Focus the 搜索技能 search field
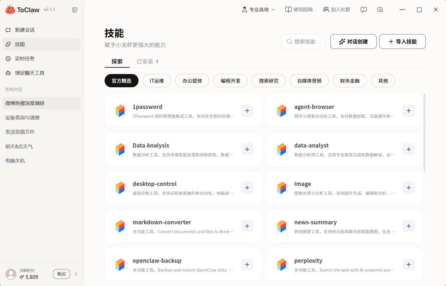446x286 pixels. (301, 42)
